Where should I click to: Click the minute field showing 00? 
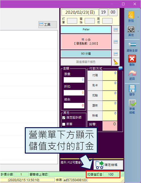pos(113,12)
